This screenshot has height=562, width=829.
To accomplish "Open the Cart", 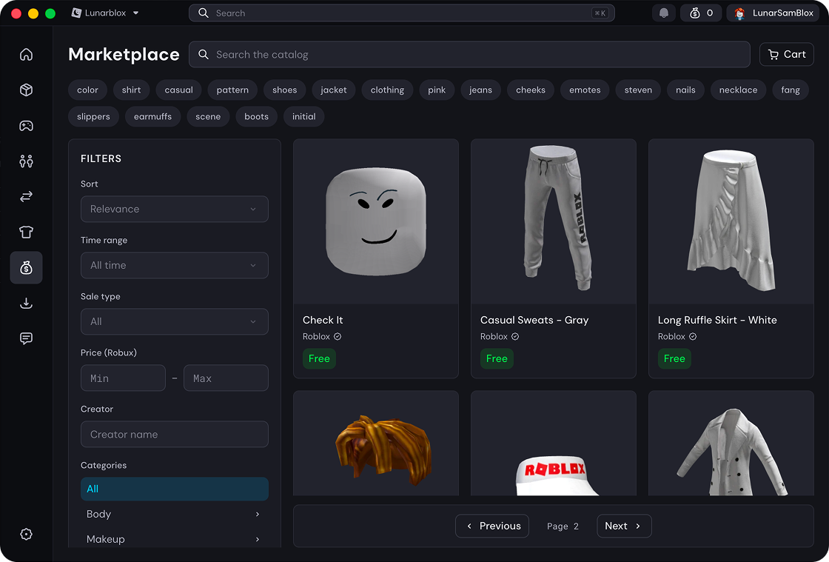I will (x=786, y=55).
